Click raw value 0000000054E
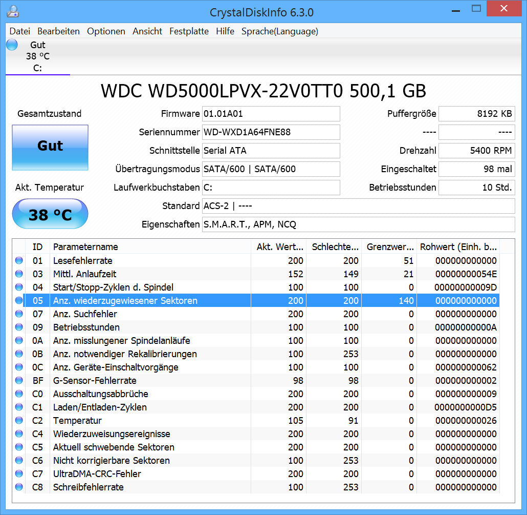This screenshot has height=515, width=527. click(466, 274)
